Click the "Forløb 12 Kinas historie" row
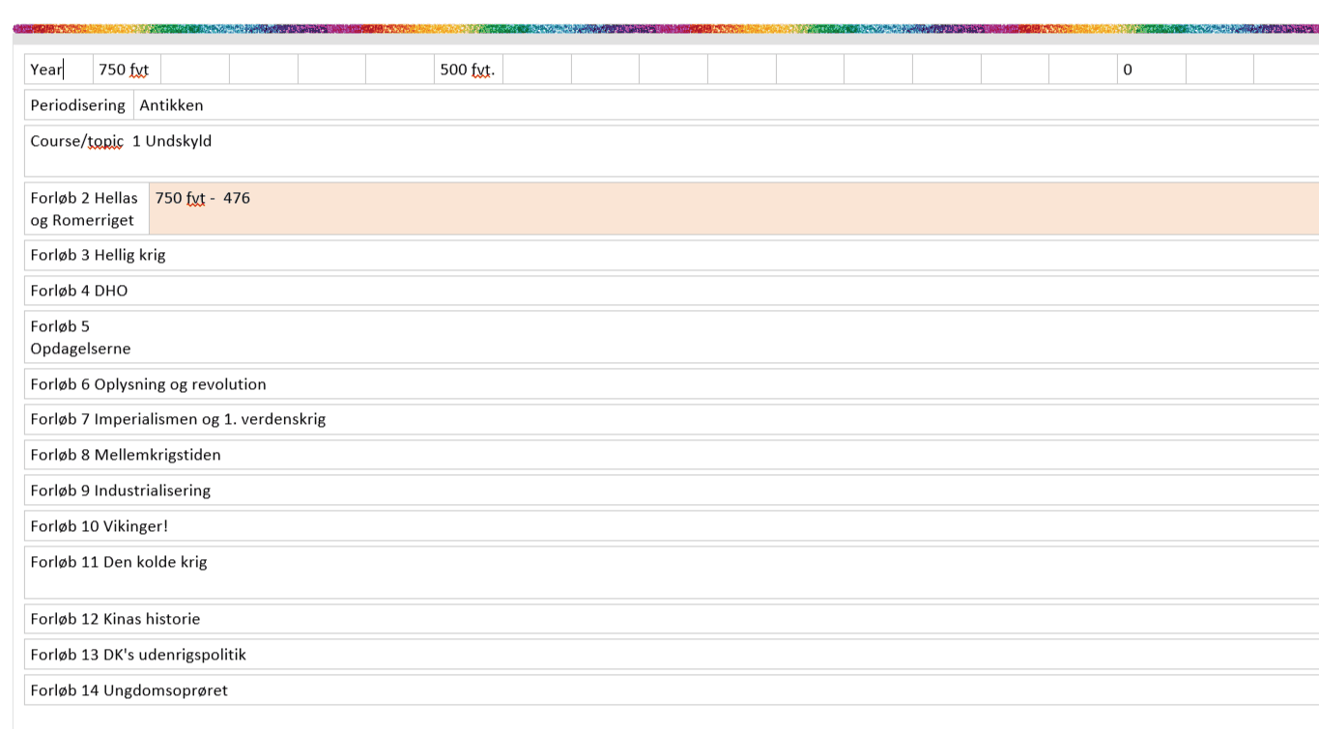1319x729 pixels. [672, 619]
